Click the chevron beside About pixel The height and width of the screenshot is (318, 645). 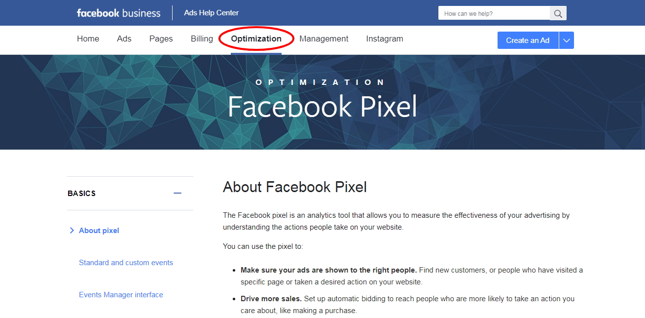coord(72,231)
